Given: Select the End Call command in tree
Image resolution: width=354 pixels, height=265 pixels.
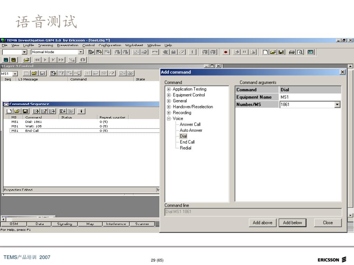Looking at the screenshot, I should [x=187, y=142].
